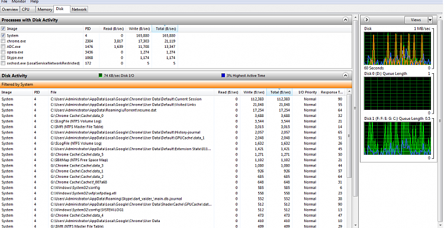This screenshot has height=228, width=444.
Task: Select the C:\$Mft (NTFS Master File Table) row
Action: click(173, 126)
